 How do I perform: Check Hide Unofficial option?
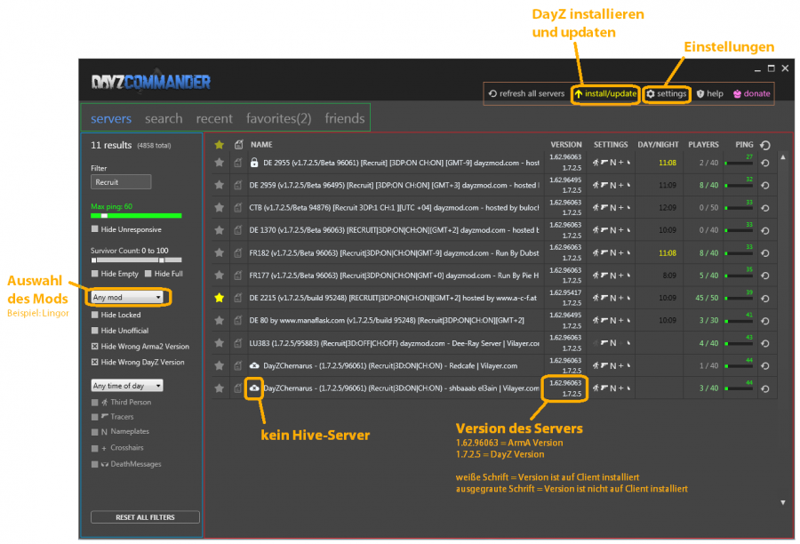[95, 331]
